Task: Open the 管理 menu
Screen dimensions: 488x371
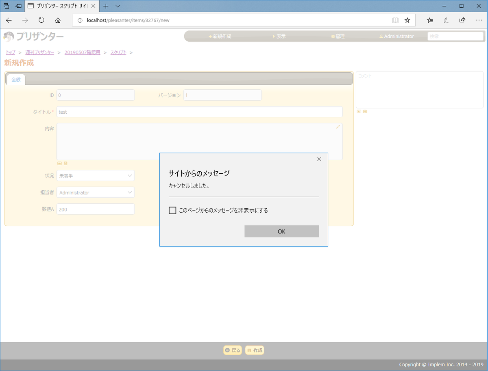Action: (x=338, y=36)
